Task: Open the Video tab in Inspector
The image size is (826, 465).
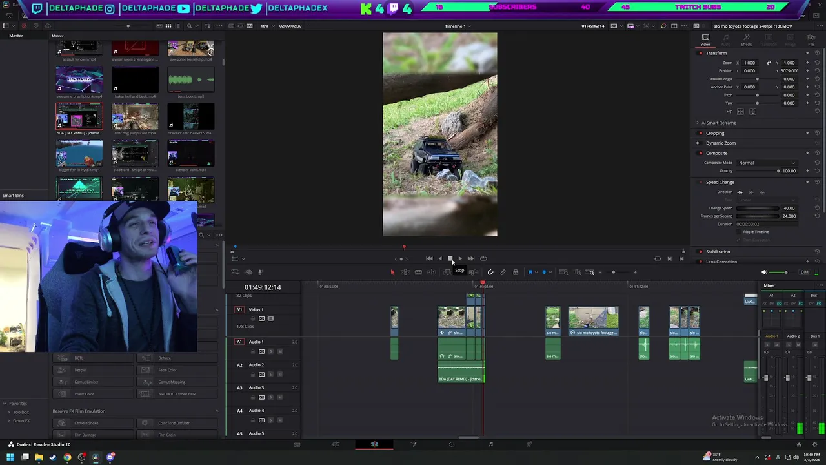Action: [705, 40]
